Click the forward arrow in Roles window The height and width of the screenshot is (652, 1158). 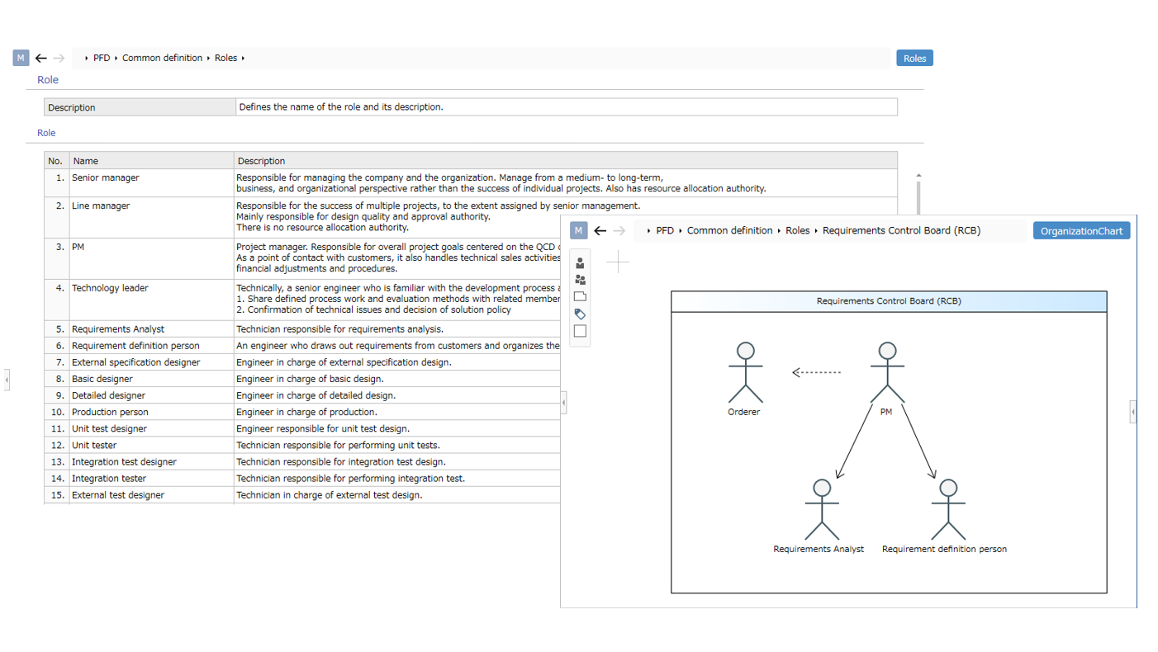tap(59, 58)
